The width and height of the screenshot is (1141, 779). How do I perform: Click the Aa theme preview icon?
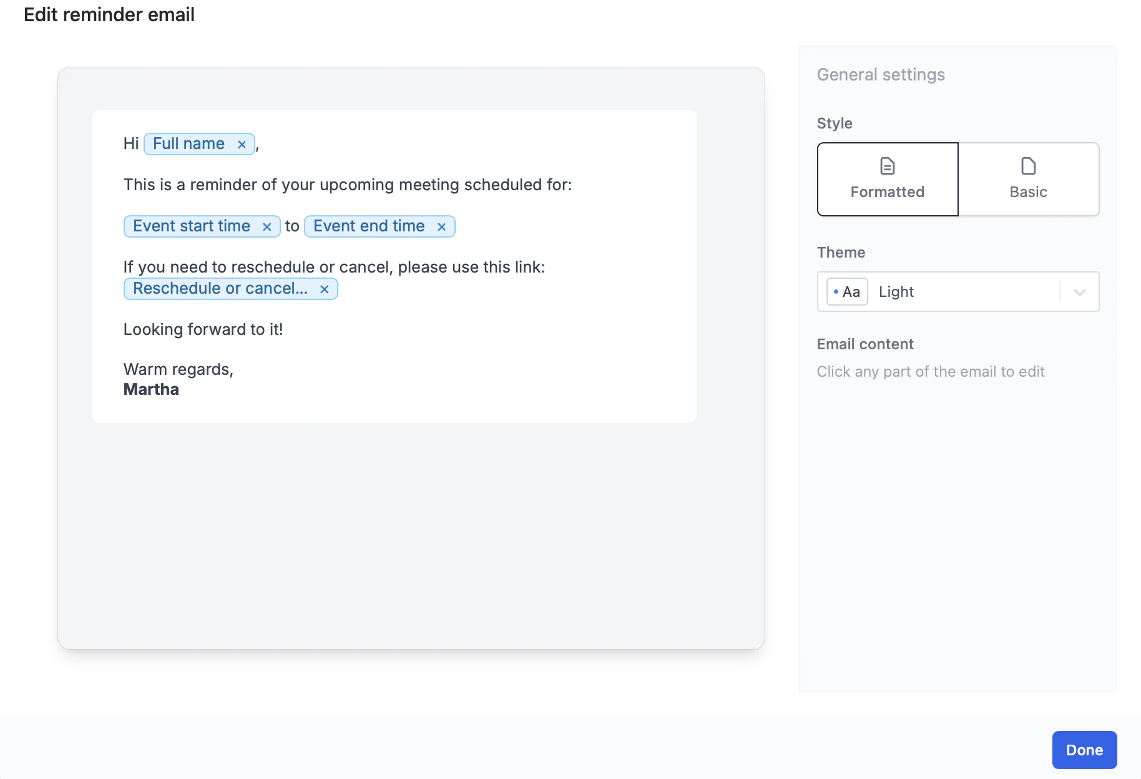tap(846, 291)
